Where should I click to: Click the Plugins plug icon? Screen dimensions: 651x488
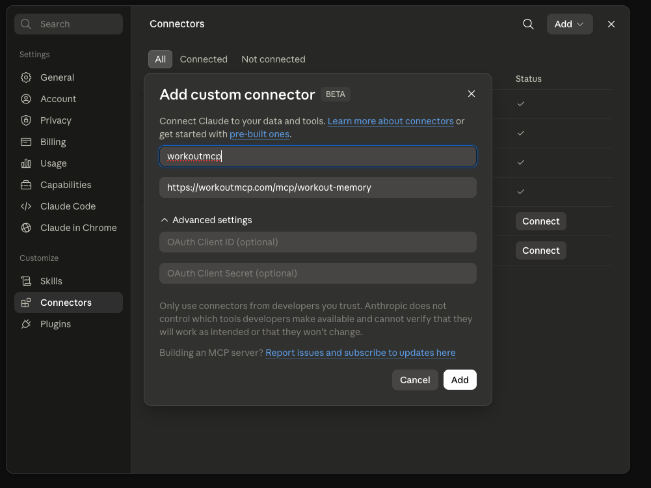pos(26,324)
